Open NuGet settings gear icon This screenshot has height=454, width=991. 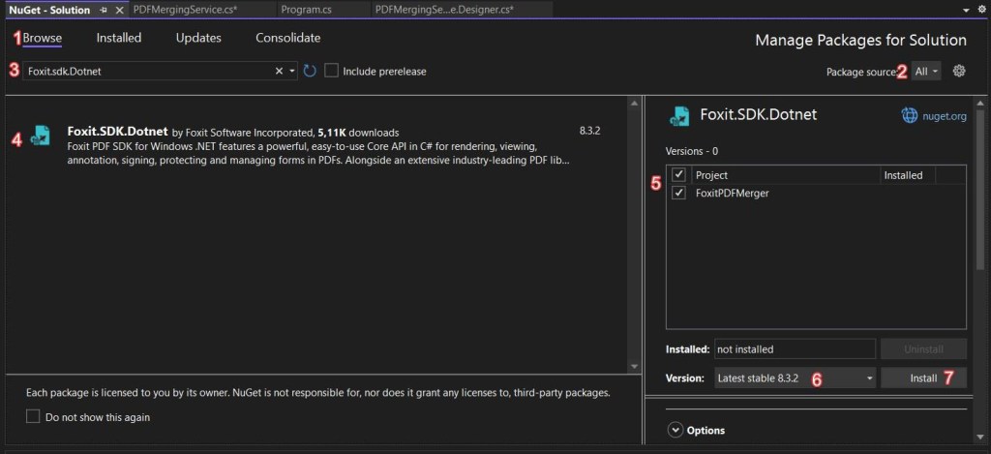pyautogui.click(x=959, y=71)
